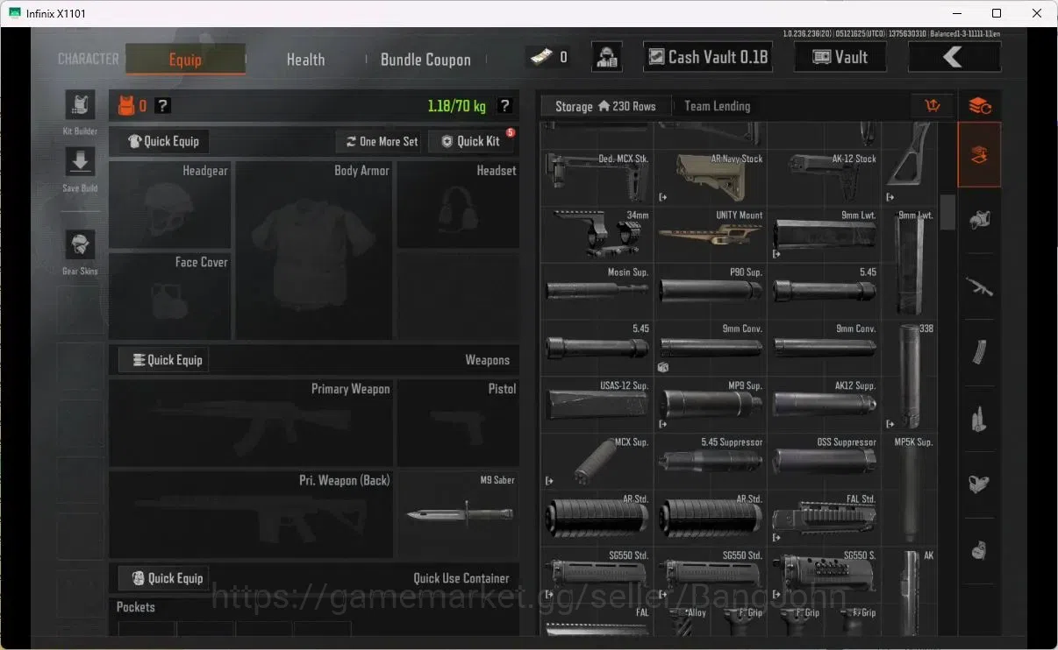Screen dimensions: 1058x650
Task: Click the armor durability orange vest icon
Action: (x=126, y=106)
